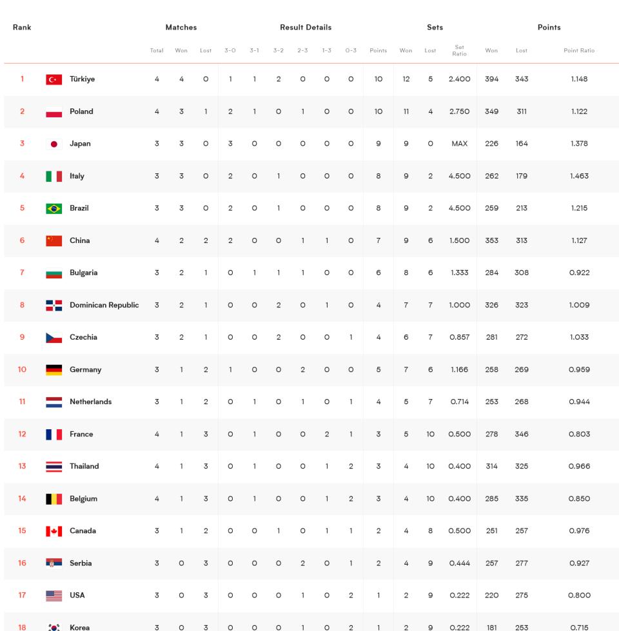Click the Point Ratio column header

tap(579, 50)
